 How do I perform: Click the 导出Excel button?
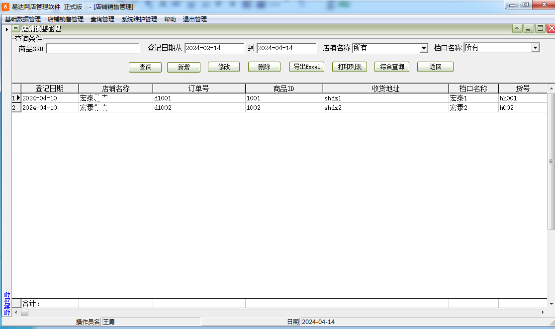[307, 67]
